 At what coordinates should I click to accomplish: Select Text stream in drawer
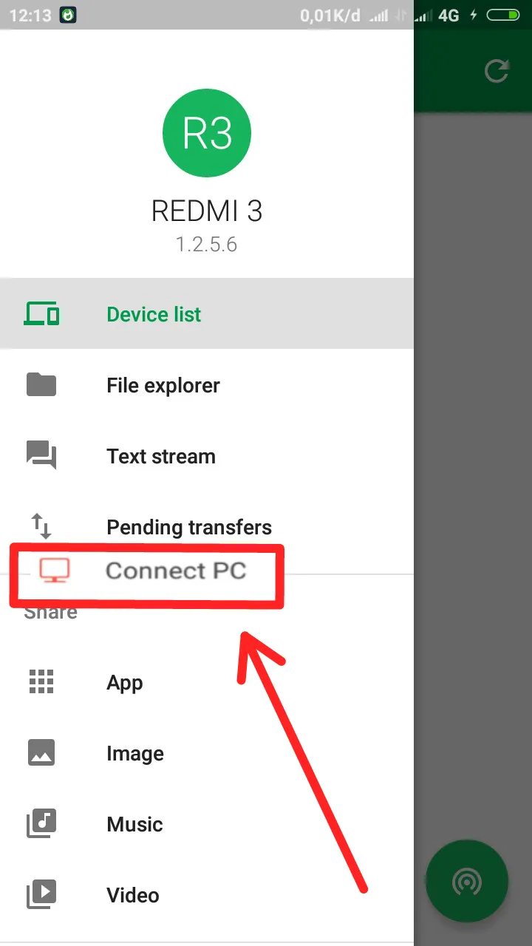coord(207,456)
